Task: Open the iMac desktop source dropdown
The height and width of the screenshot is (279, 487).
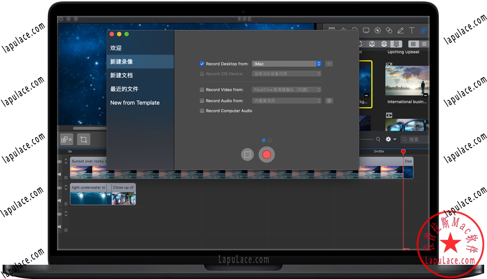Action: tap(286, 64)
